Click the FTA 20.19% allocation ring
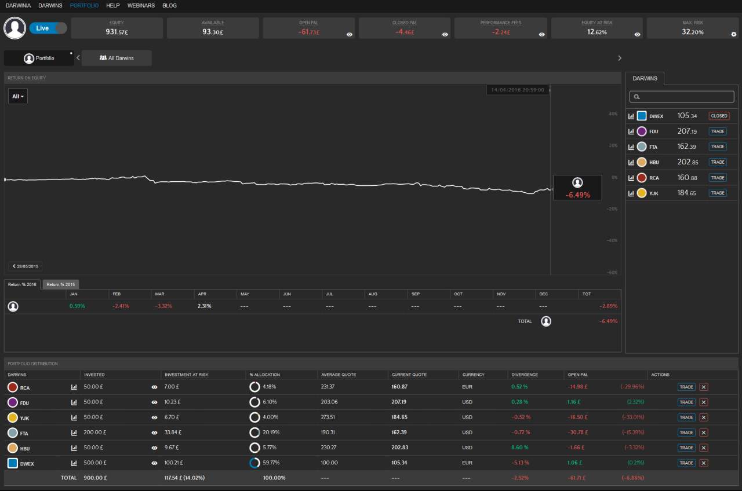Viewport: 742px width, 491px height. 254,432
